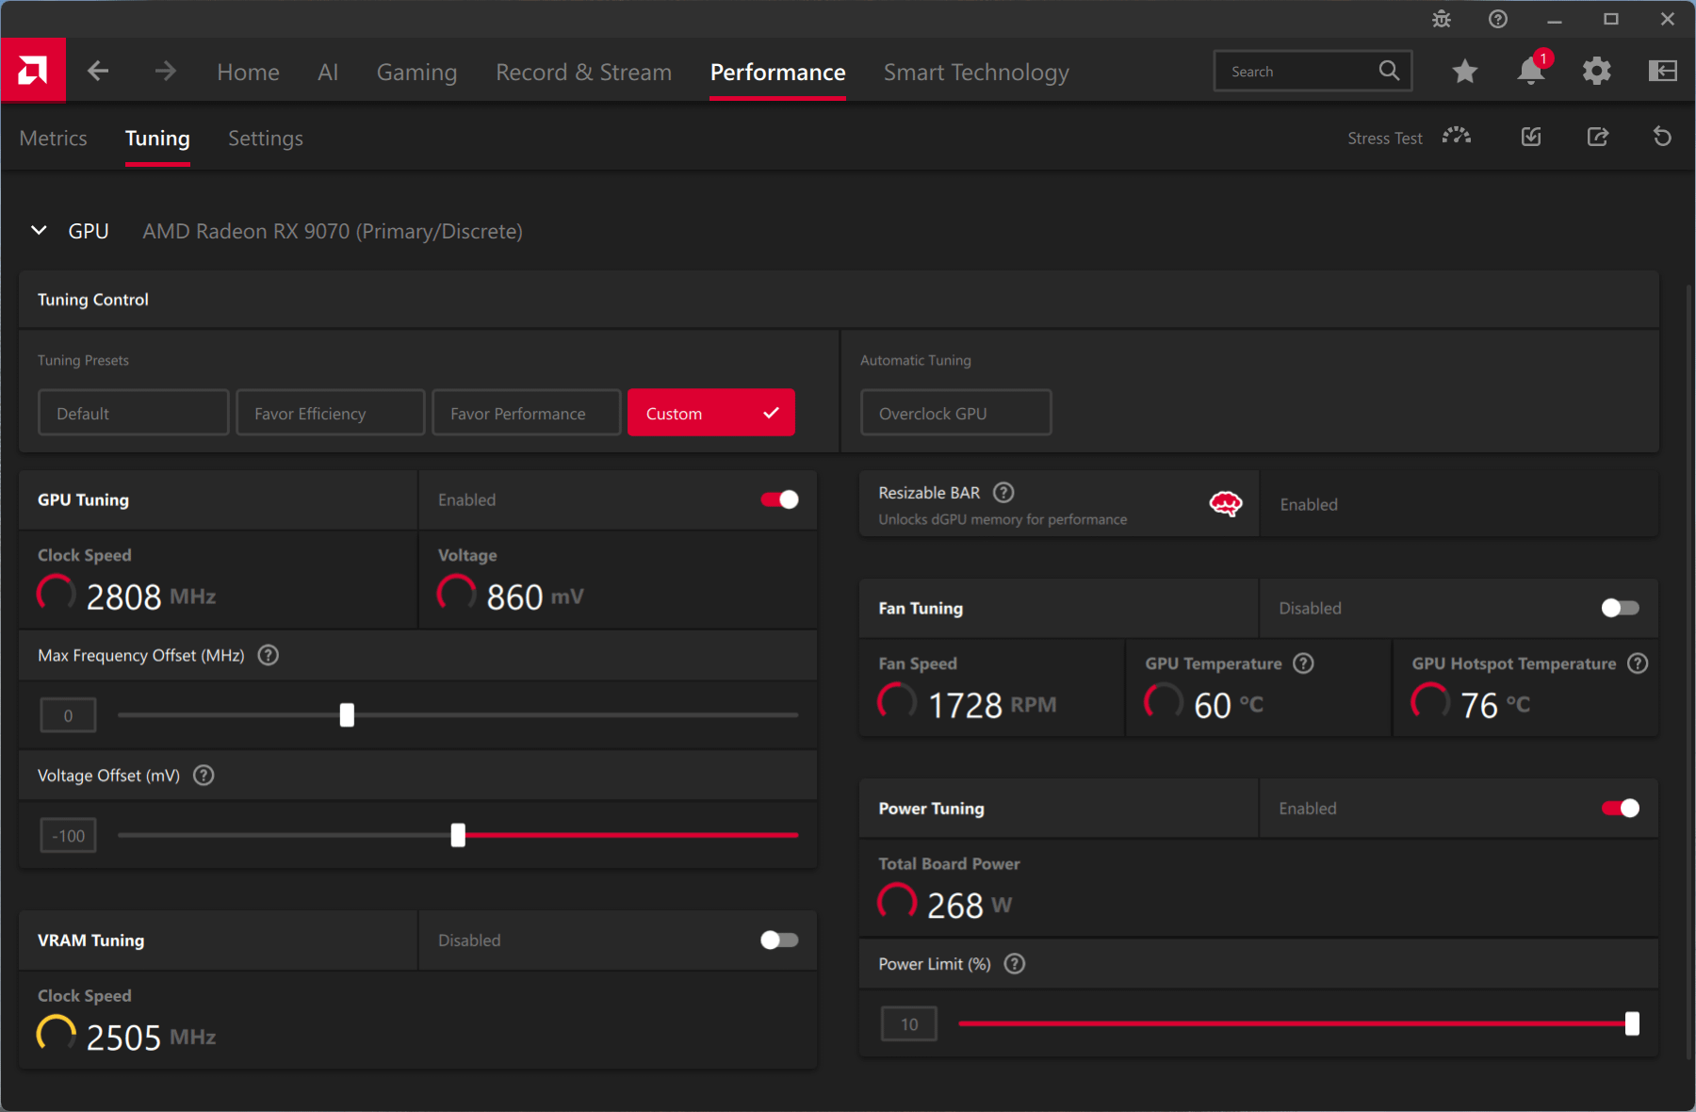1696x1112 pixels.
Task: Click the Power Limit slider handle
Action: (1632, 1023)
